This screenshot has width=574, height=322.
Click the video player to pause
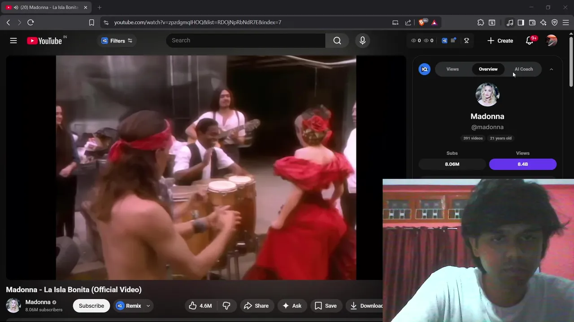[x=206, y=168]
